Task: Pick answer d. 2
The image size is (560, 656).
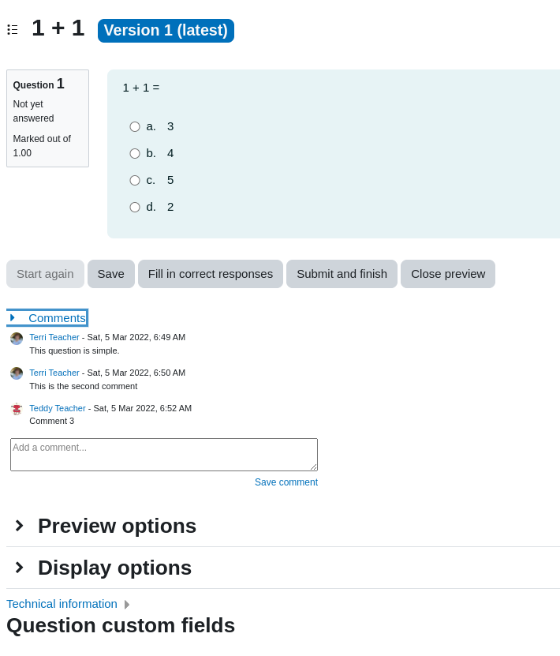Action: (x=135, y=207)
